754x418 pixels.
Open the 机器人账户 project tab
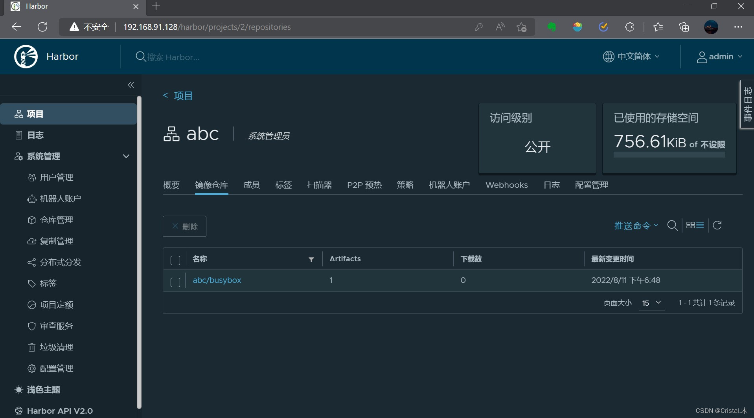449,185
